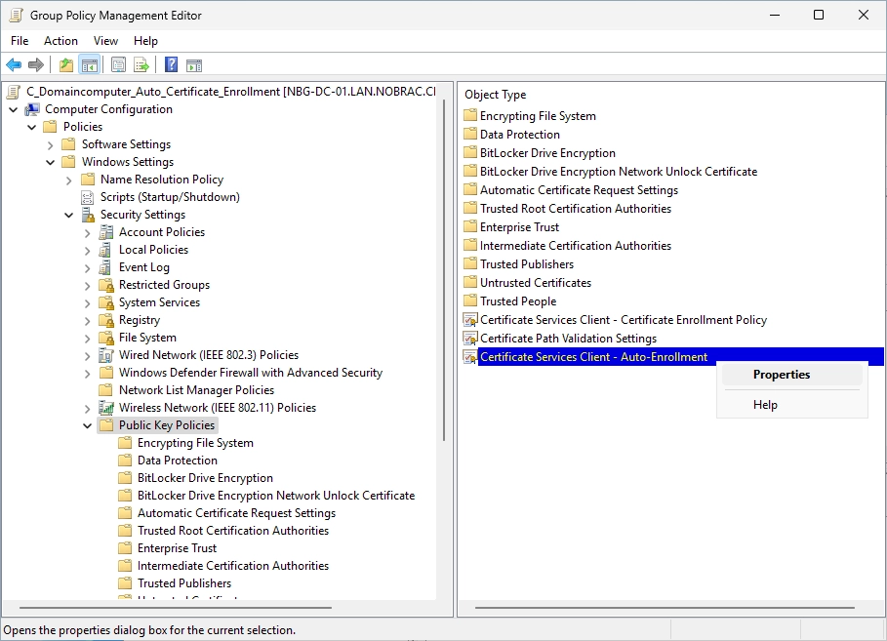Screen dimensions: 887x641
Task: Expand the Software Settings node
Action: [51, 144]
